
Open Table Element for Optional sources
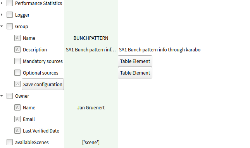(135, 73)
